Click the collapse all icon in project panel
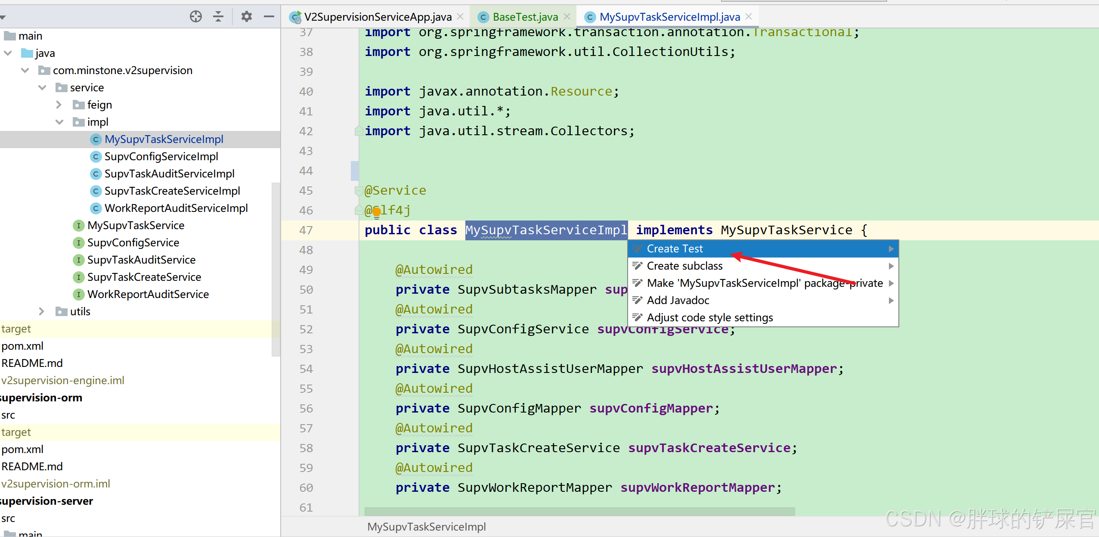 click(218, 16)
